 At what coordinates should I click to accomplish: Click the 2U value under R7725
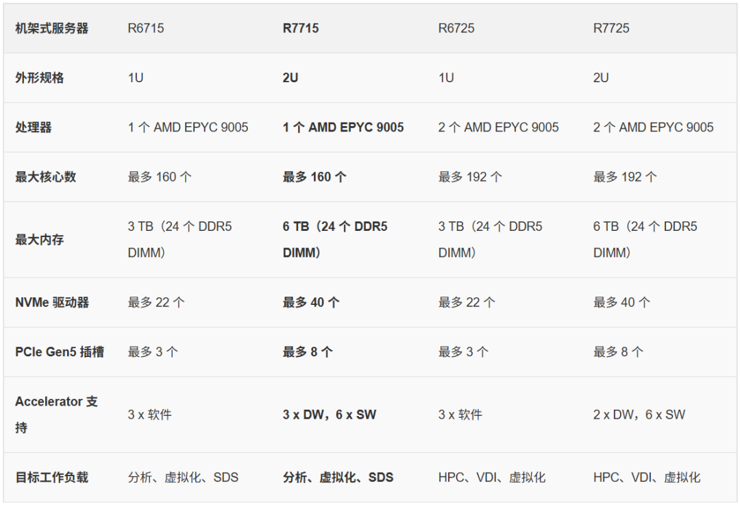(601, 78)
